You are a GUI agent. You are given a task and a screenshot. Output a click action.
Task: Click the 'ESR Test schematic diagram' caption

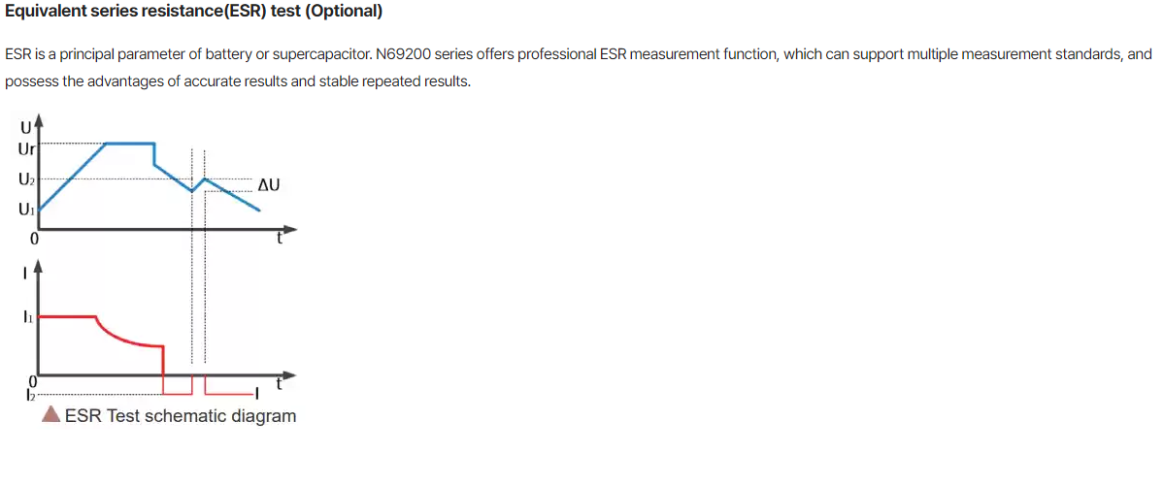(181, 415)
